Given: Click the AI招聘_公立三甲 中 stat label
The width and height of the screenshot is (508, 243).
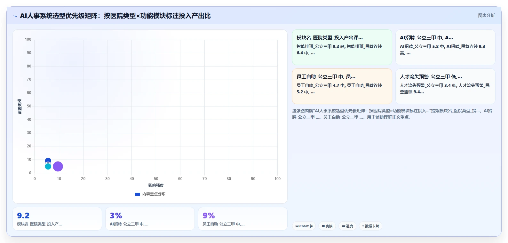Looking at the screenshot, I should 129,224.
